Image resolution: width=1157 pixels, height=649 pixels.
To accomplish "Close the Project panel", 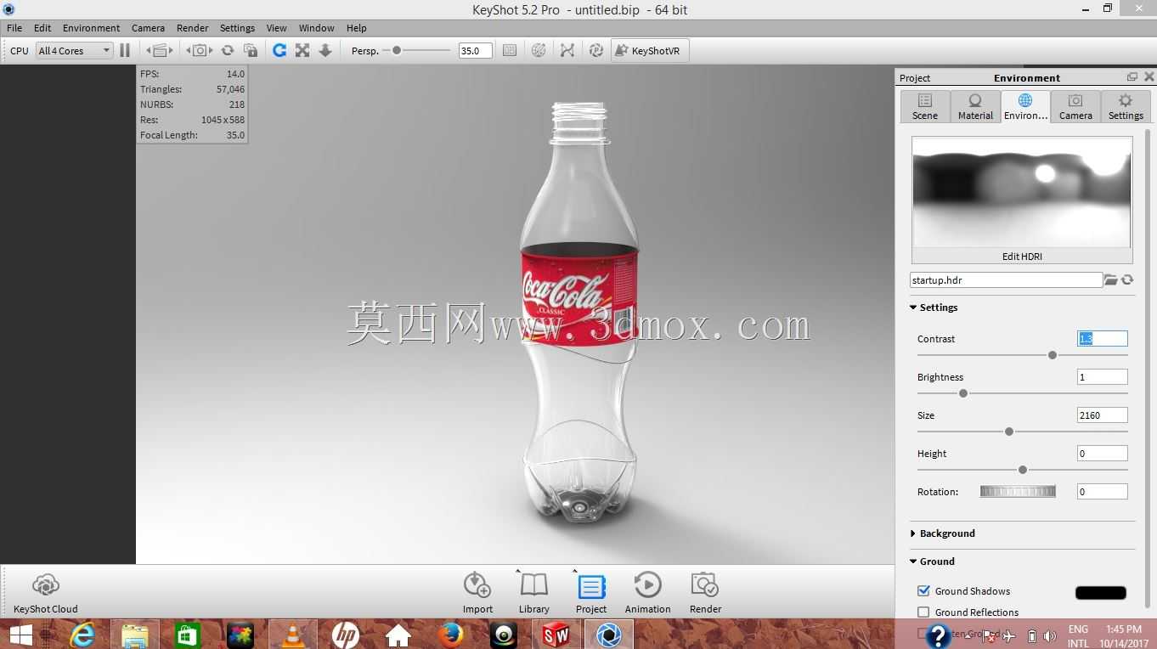I will click(1149, 77).
